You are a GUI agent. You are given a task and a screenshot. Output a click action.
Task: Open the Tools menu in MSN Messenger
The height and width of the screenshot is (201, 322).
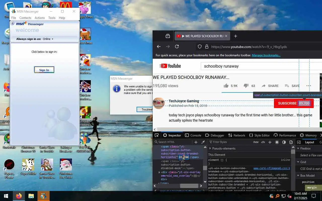pos(52,18)
